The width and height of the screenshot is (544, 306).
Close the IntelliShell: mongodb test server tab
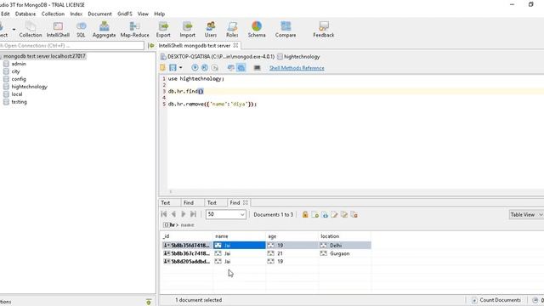235,45
